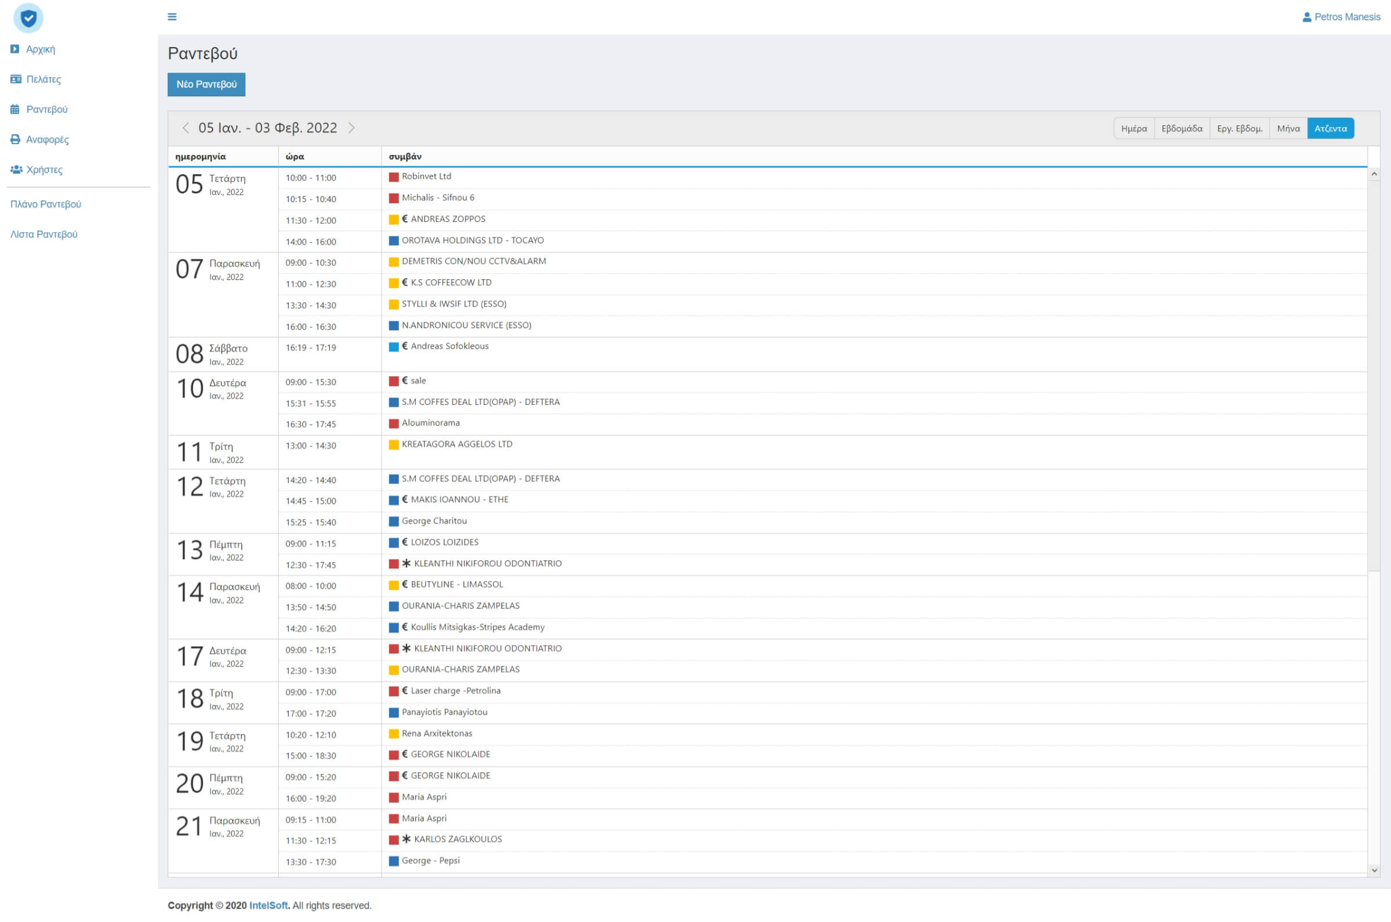Viewport: 1391px width, 922px height.
Task: Open the Χρήστες section
Action: (44, 170)
